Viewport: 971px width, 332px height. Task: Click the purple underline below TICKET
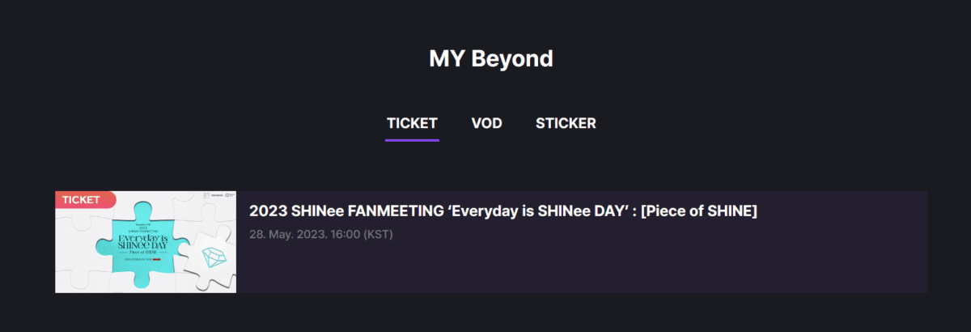[x=412, y=140]
